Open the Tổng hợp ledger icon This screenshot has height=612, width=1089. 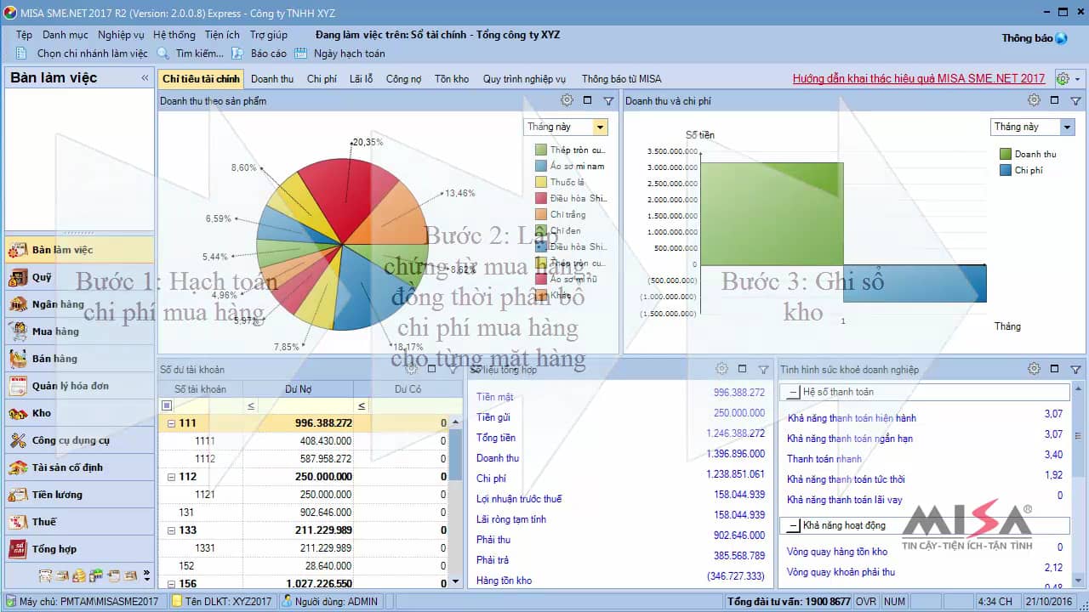(18, 549)
